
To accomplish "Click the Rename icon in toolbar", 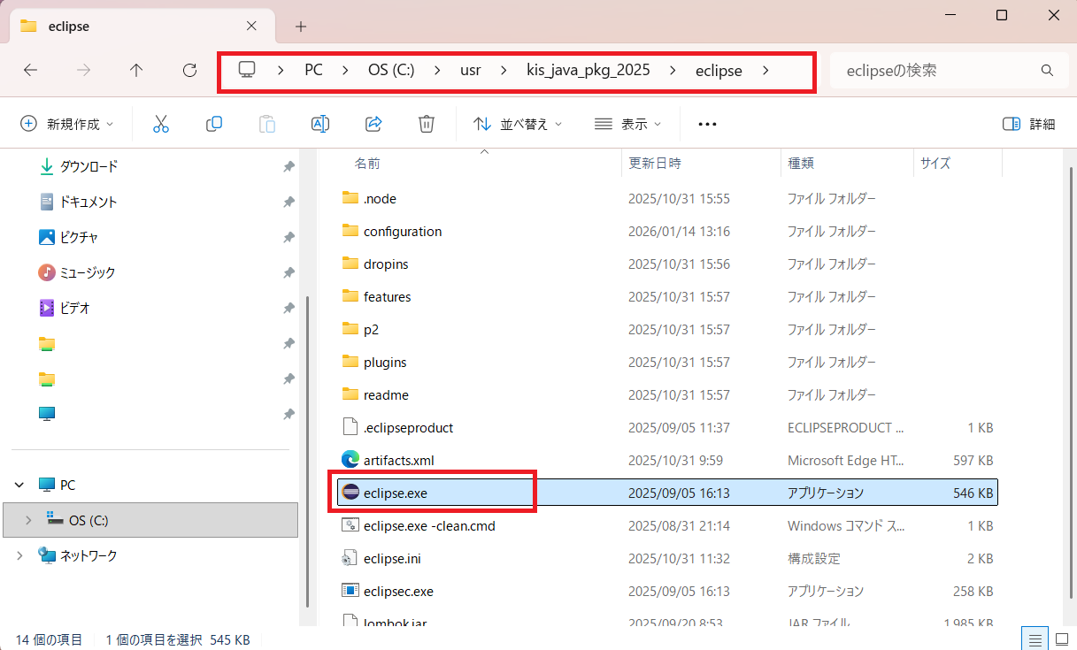I will [320, 124].
